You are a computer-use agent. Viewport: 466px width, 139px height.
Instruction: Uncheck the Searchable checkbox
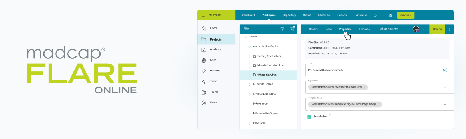click(309, 117)
